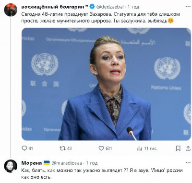Click Морена's round profile avatar
Viewport: 192px width, 183px height.
[11, 166]
